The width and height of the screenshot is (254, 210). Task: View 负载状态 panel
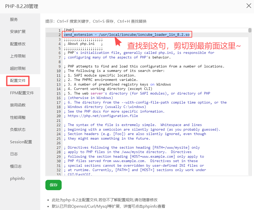point(17,130)
